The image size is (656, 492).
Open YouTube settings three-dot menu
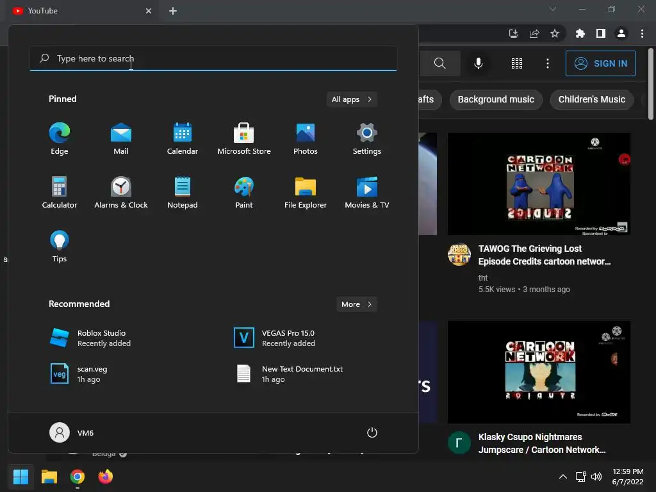click(548, 63)
